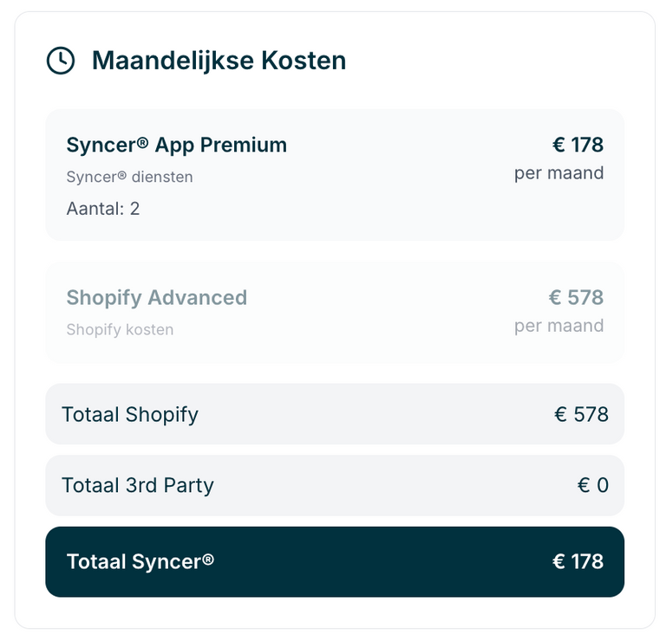This screenshot has height=641, width=666.
Task: Select the Totaal 3rd Party row label
Action: click(138, 485)
